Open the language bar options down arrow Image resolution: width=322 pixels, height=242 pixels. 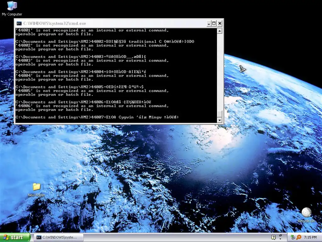pos(280,239)
